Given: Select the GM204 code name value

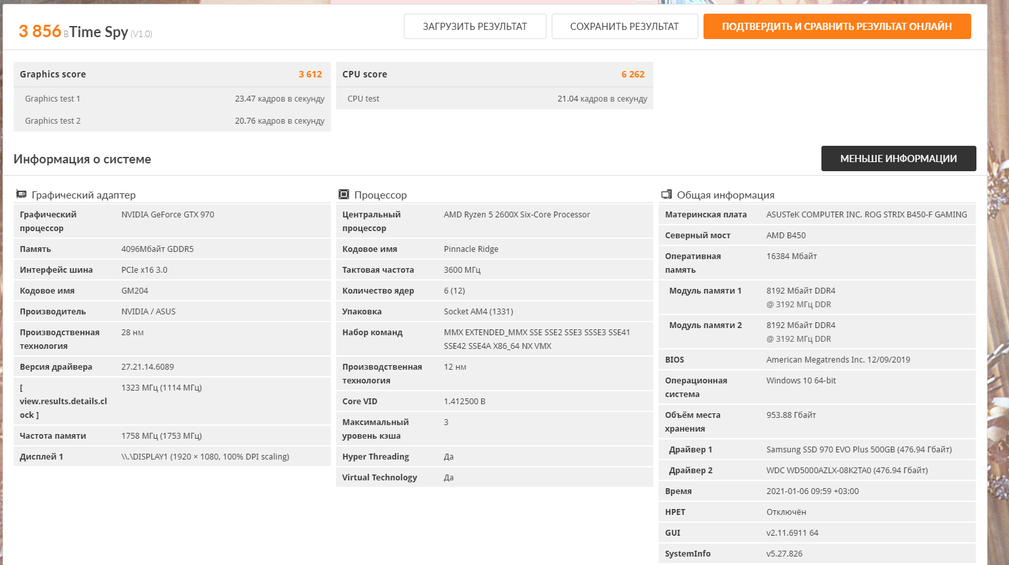Looking at the screenshot, I should click(x=135, y=291).
